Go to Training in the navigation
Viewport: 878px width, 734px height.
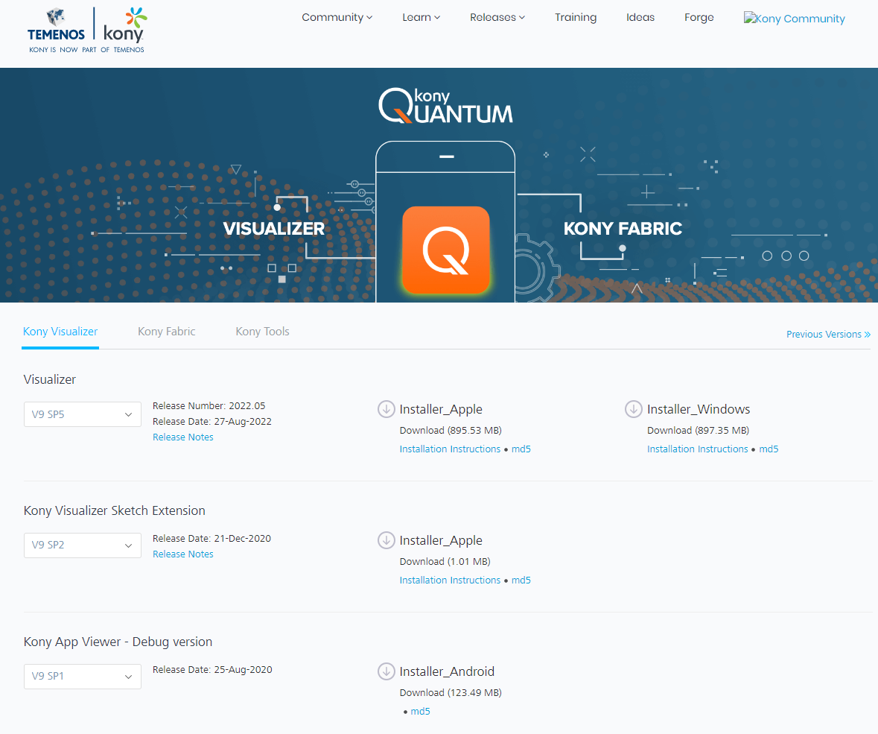[x=576, y=17]
